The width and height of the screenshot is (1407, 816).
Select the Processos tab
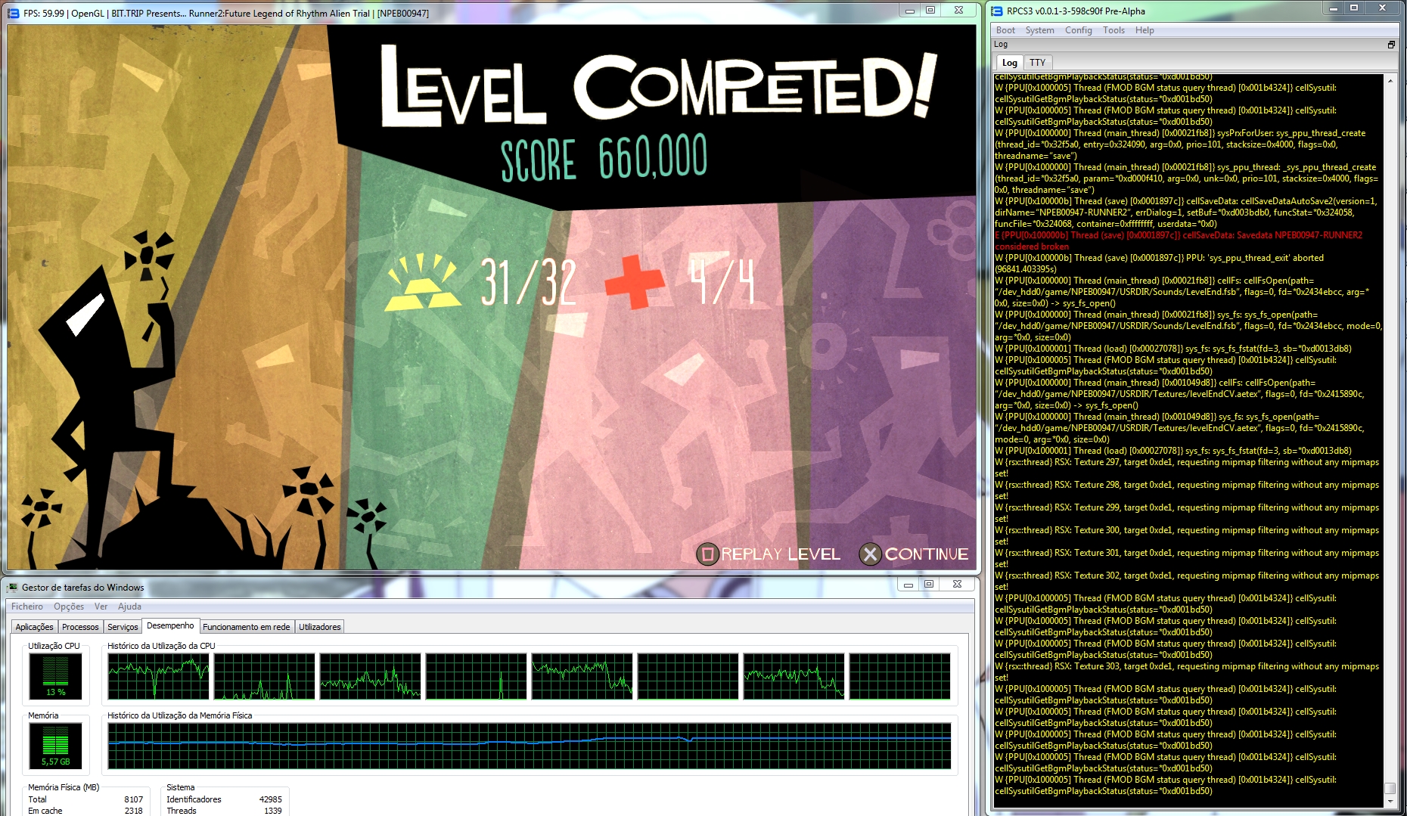point(80,627)
